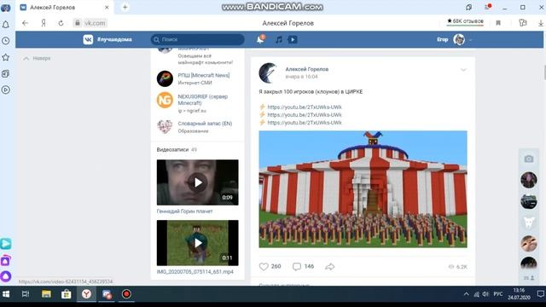Click camera icon in right chat panel
Viewport: 546px width, 307px height.
pyautogui.click(x=529, y=159)
